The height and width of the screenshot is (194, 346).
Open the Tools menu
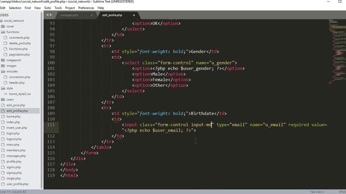tap(58, 8)
